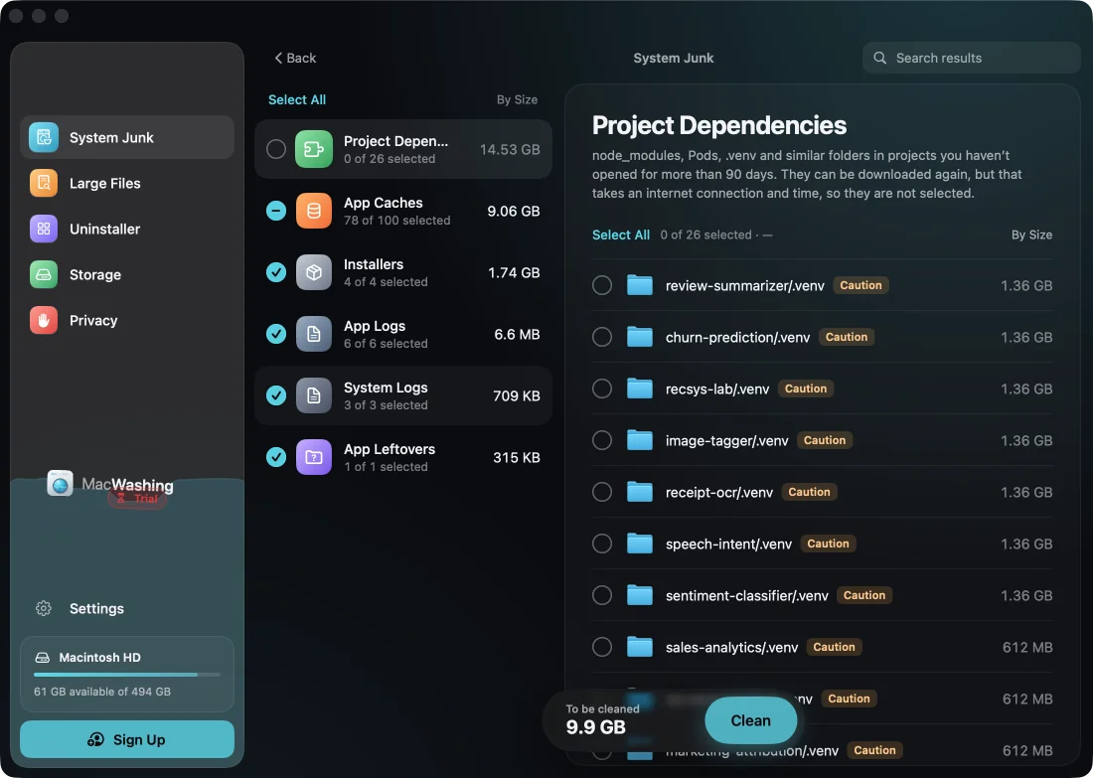Open the Privacy section

(x=127, y=321)
